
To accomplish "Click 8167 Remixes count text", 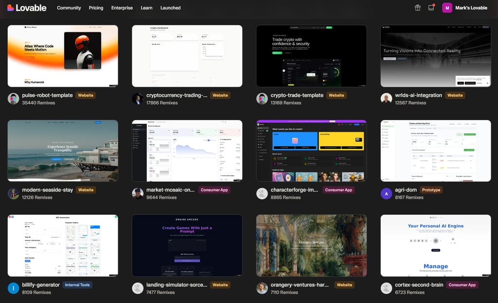I will point(409,197).
